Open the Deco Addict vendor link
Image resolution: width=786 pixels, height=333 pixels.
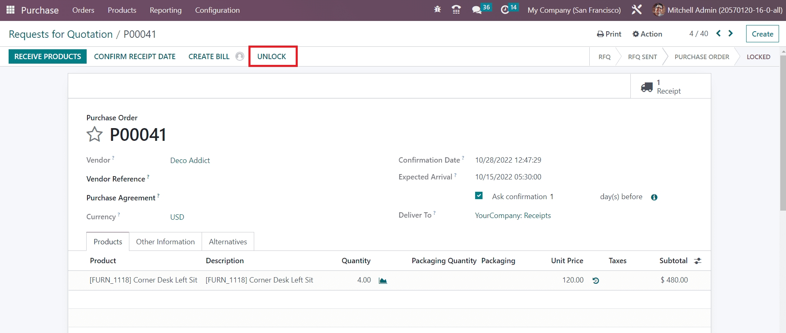190,161
